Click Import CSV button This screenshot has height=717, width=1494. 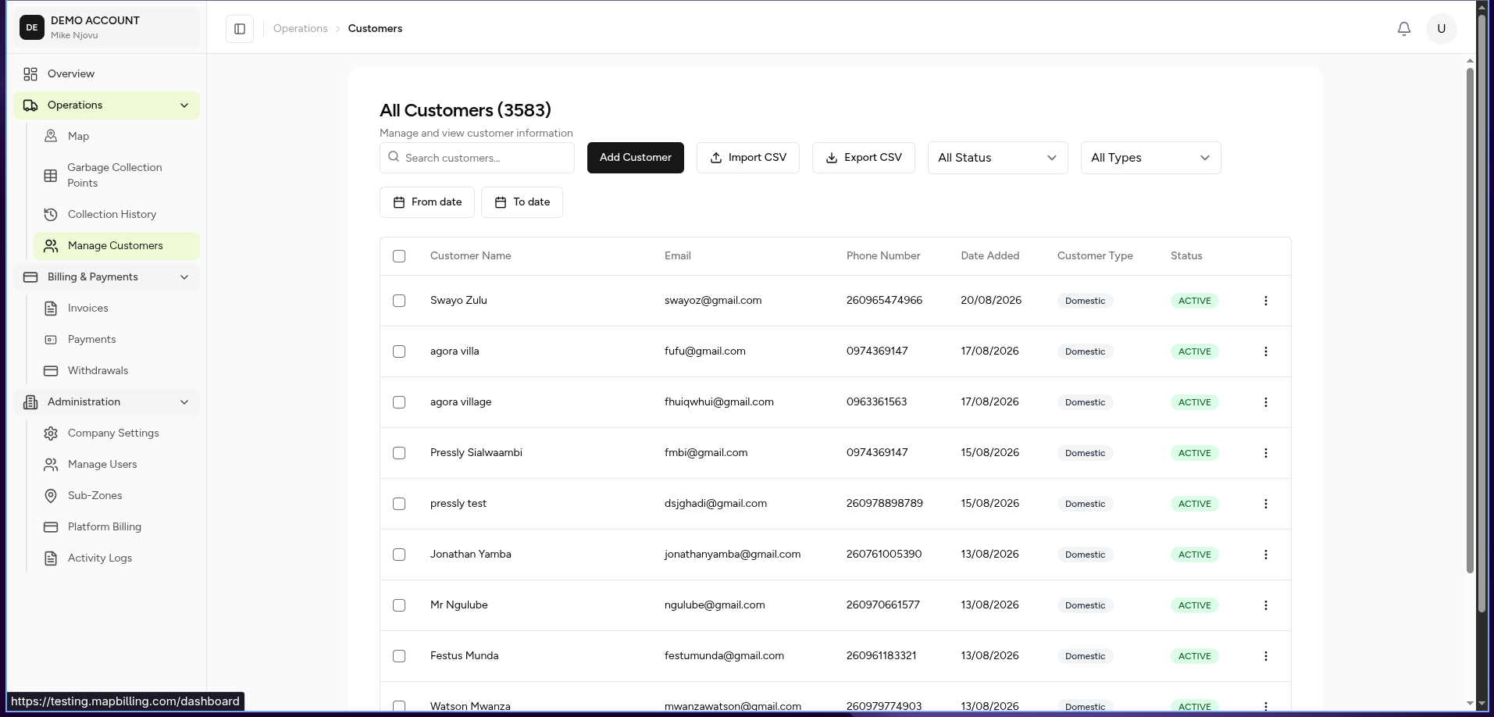tap(748, 158)
